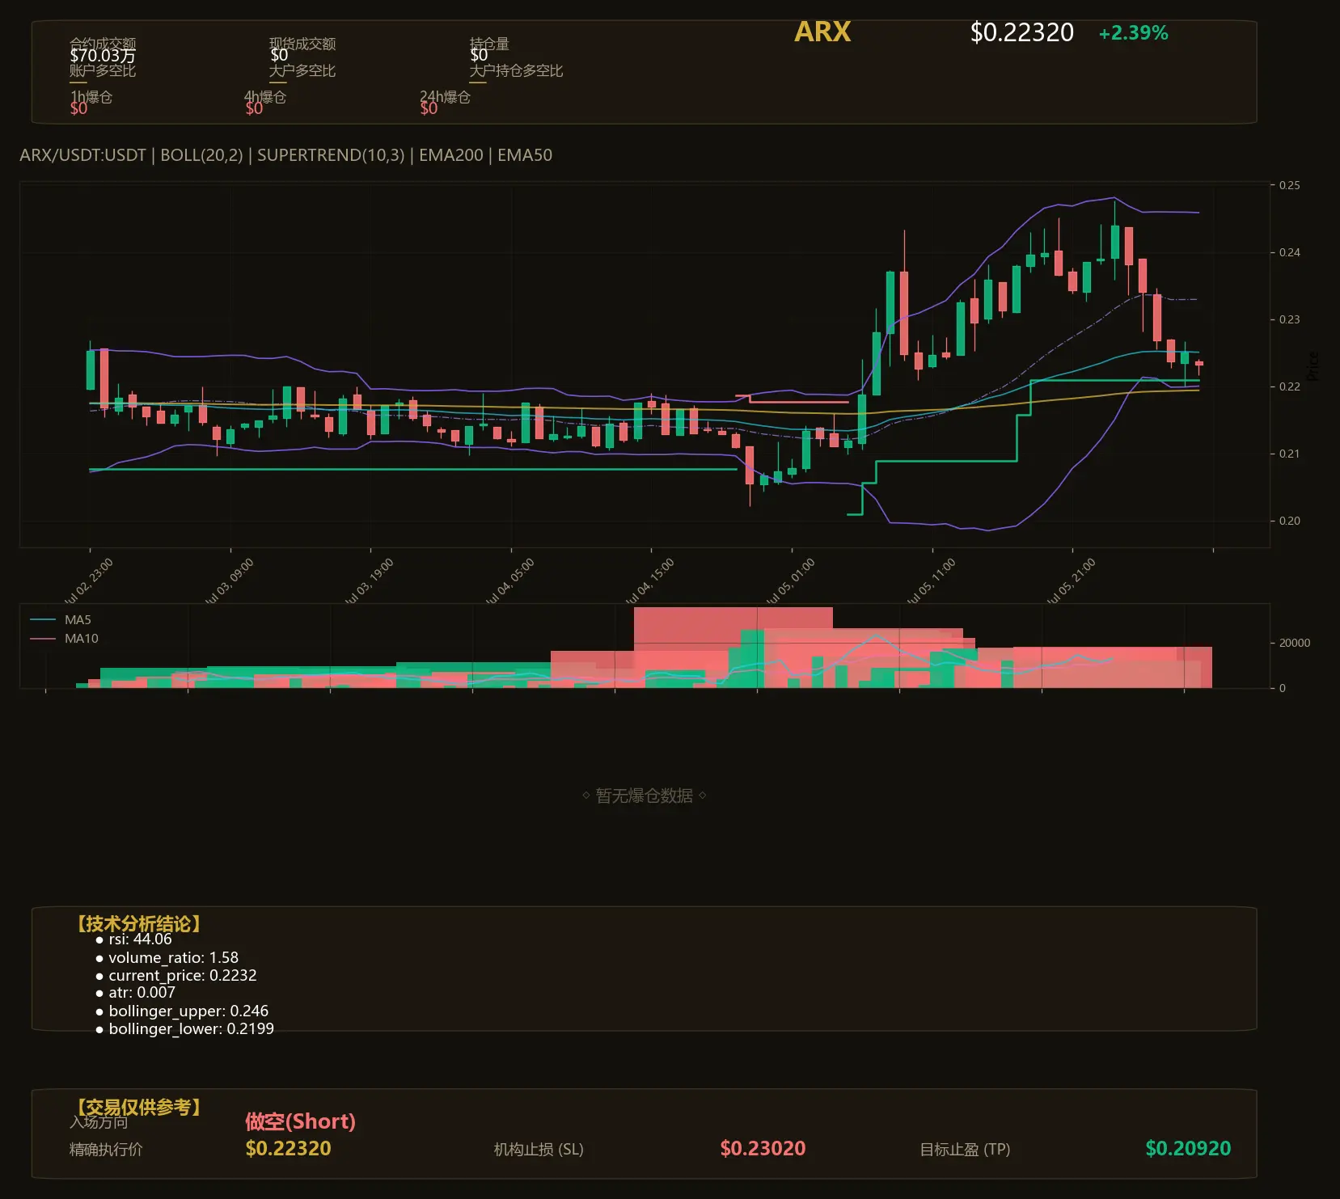
Task: Click the 0.23 price axis label
Action: tap(1290, 319)
